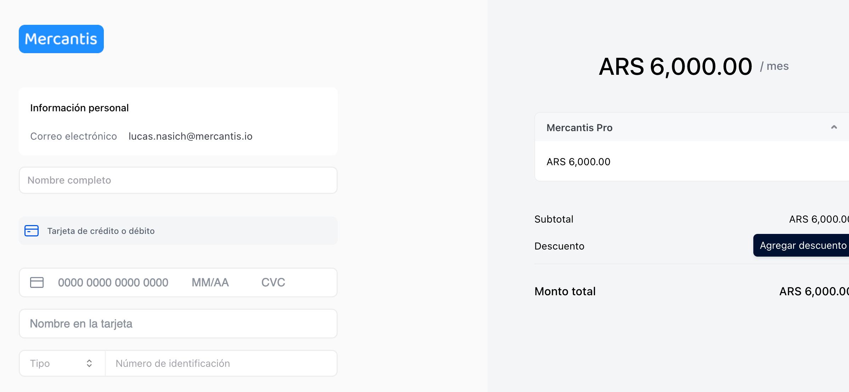849x392 pixels.
Task: Click the Monto total label
Action: pyautogui.click(x=565, y=291)
